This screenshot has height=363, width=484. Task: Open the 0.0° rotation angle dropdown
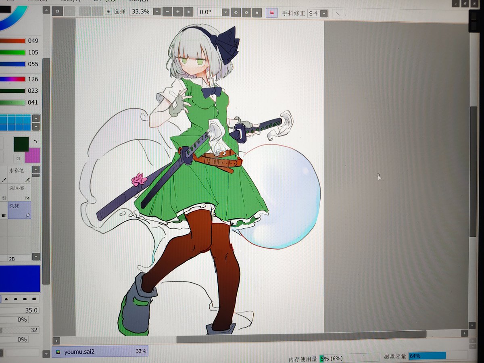coord(226,13)
